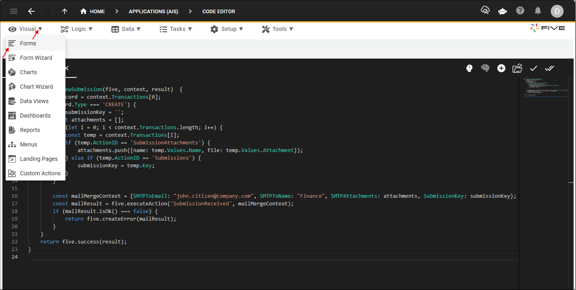Navigate to APPLICATIONS (AIS) breadcrumb
The height and width of the screenshot is (290, 576).
(x=153, y=11)
